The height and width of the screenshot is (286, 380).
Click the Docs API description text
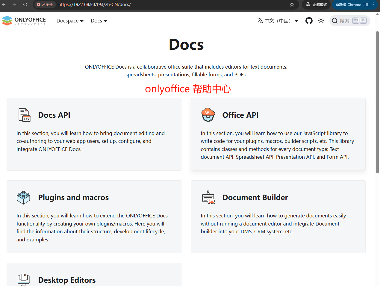[91, 141]
